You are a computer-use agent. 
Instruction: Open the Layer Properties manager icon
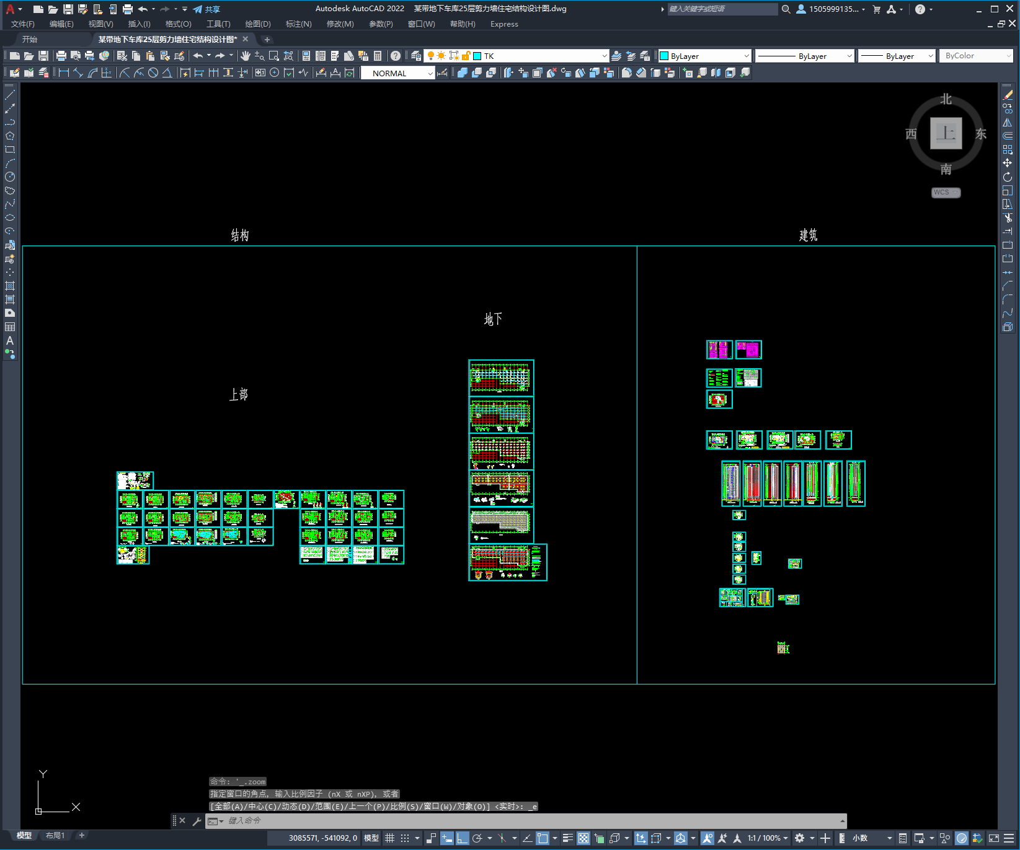pyautogui.click(x=416, y=56)
